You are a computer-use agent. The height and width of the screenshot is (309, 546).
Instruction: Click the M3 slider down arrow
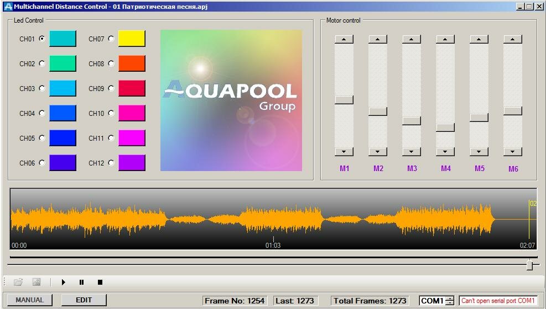(412, 152)
